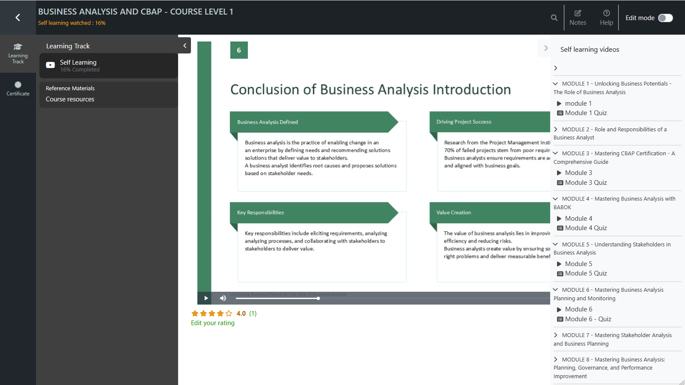Open Module 5 Quiz

pyautogui.click(x=582, y=273)
